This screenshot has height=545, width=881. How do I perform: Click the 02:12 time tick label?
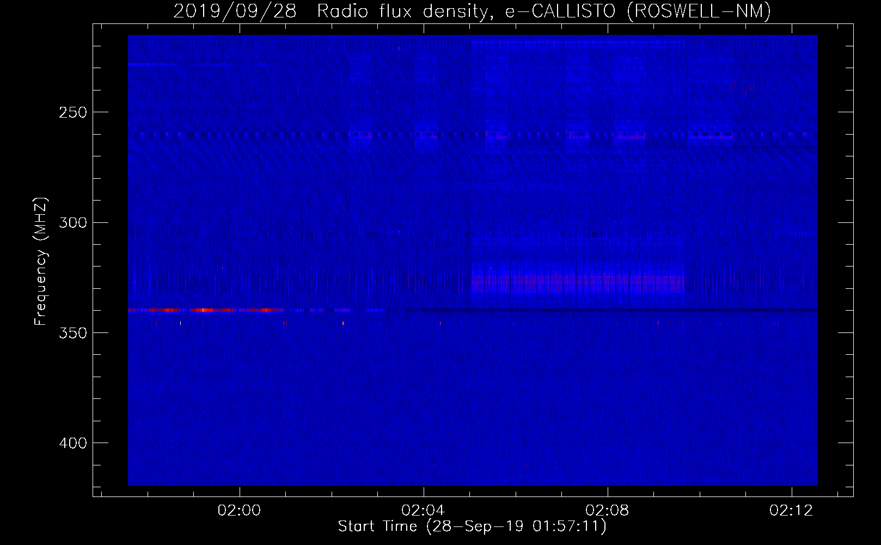pos(791,510)
